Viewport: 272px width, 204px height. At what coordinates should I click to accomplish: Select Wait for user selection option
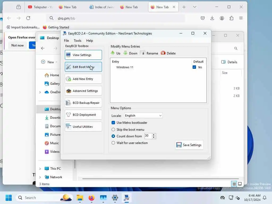[113, 143]
